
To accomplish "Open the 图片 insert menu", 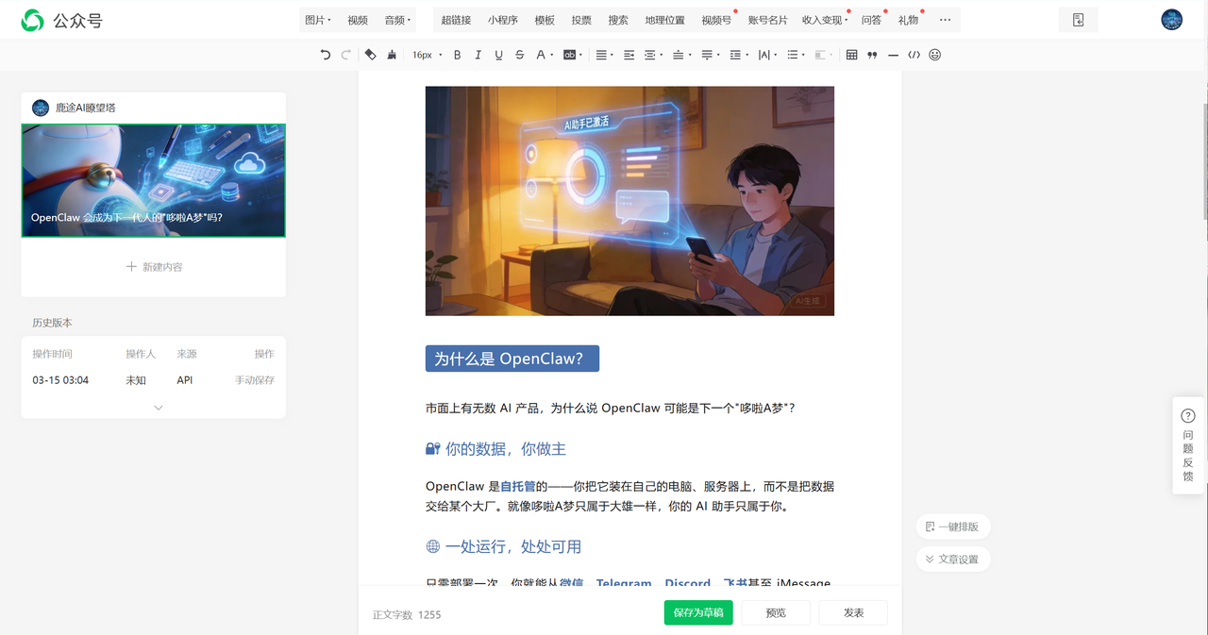I will (x=318, y=20).
